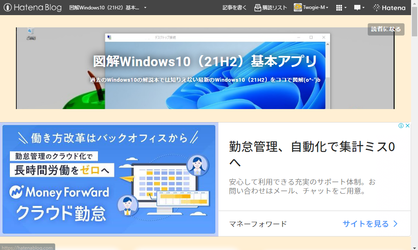
Task: Click the 読者になる subscribe button
Action: coord(386,29)
